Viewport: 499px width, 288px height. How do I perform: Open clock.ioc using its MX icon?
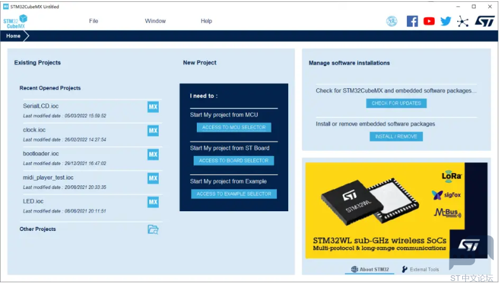[153, 131]
